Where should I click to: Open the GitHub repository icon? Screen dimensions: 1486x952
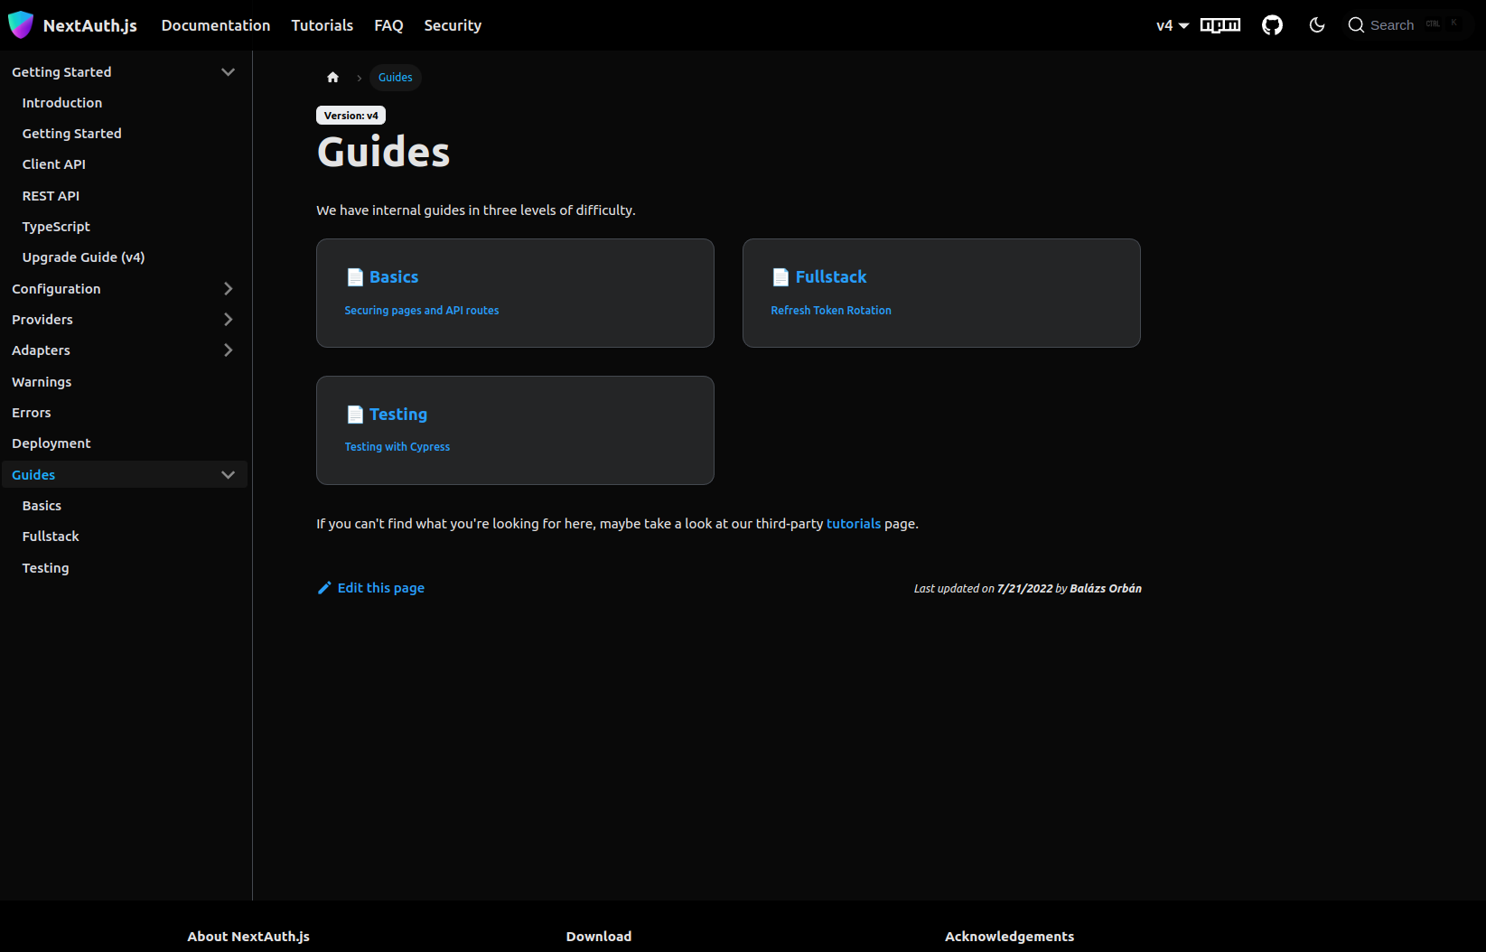pos(1272,25)
